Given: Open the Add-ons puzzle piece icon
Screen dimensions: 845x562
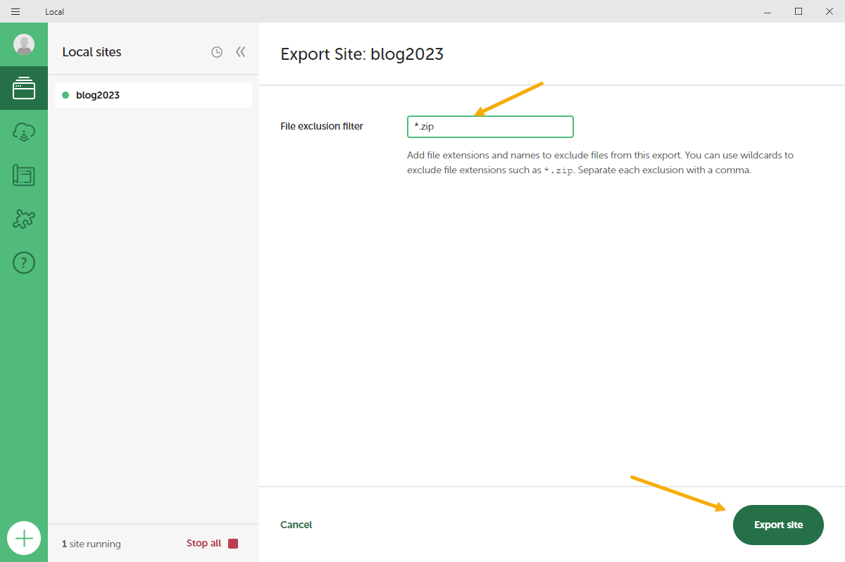Looking at the screenshot, I should (24, 219).
